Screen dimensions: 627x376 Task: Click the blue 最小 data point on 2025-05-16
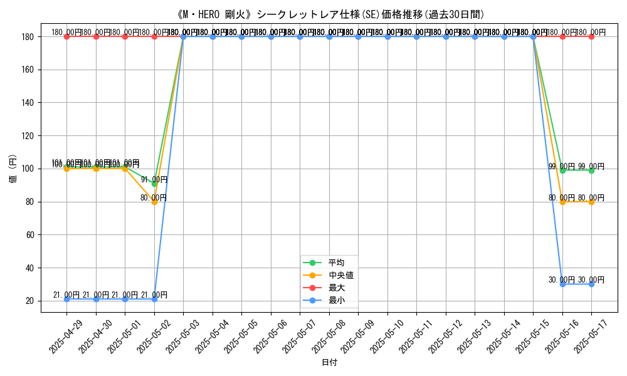562,284
